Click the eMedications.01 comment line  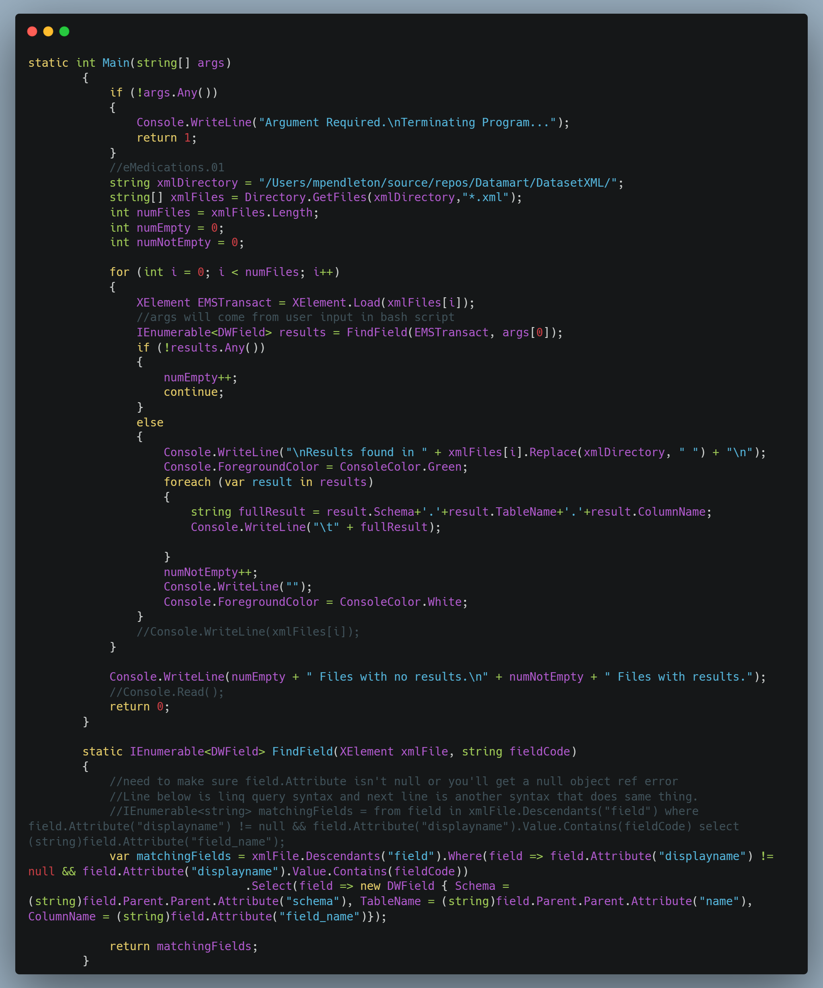tap(167, 167)
